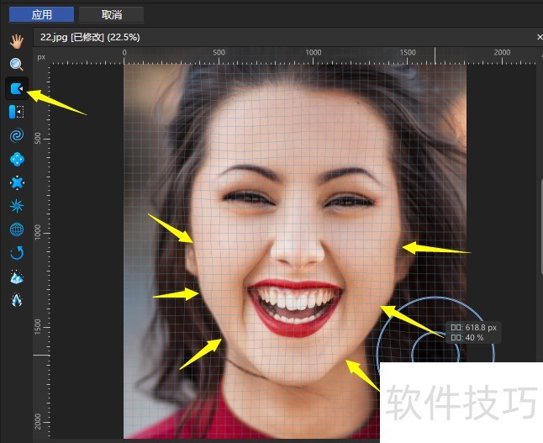Click the px unit ruler corner

point(41,57)
